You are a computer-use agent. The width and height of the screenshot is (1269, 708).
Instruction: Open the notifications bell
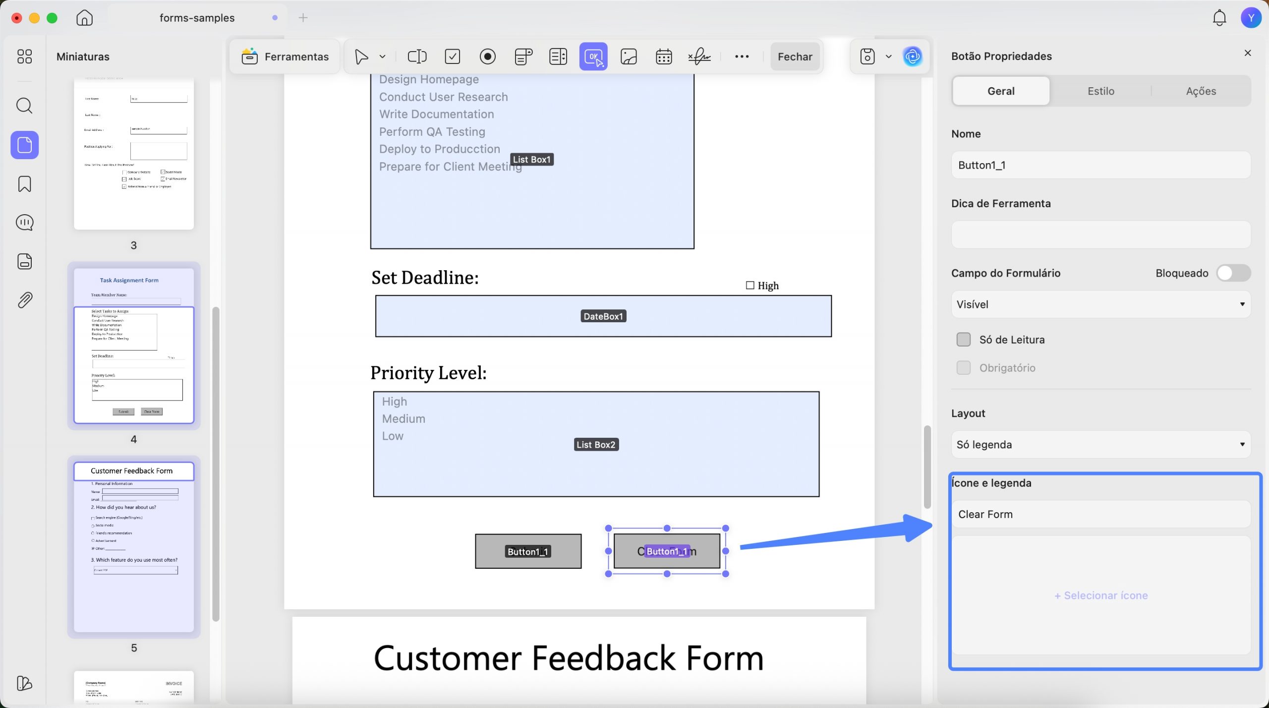(1219, 18)
